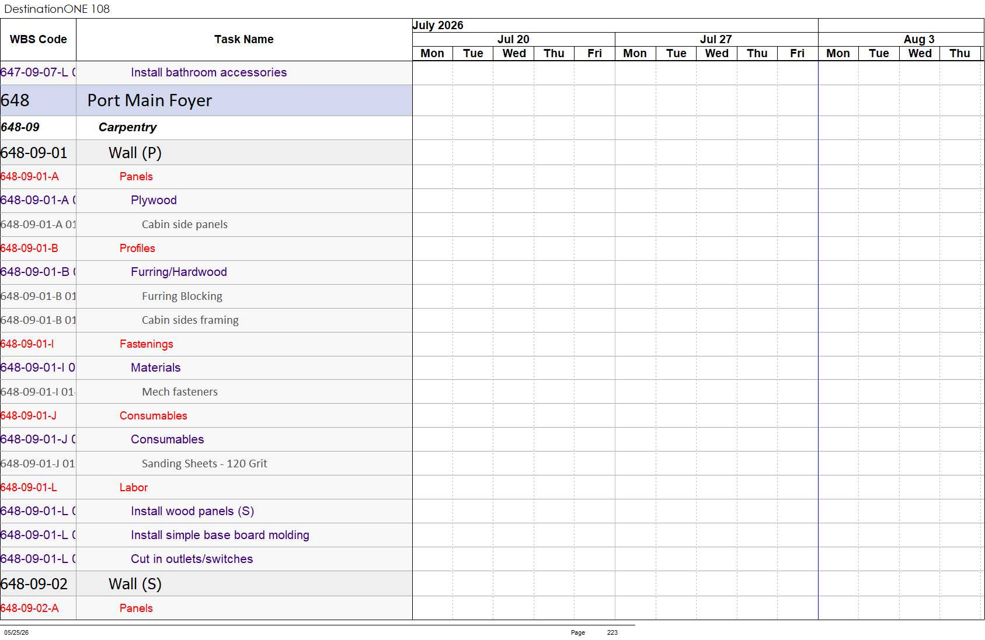Click the 'DestinationONE 108' project title

57,9
